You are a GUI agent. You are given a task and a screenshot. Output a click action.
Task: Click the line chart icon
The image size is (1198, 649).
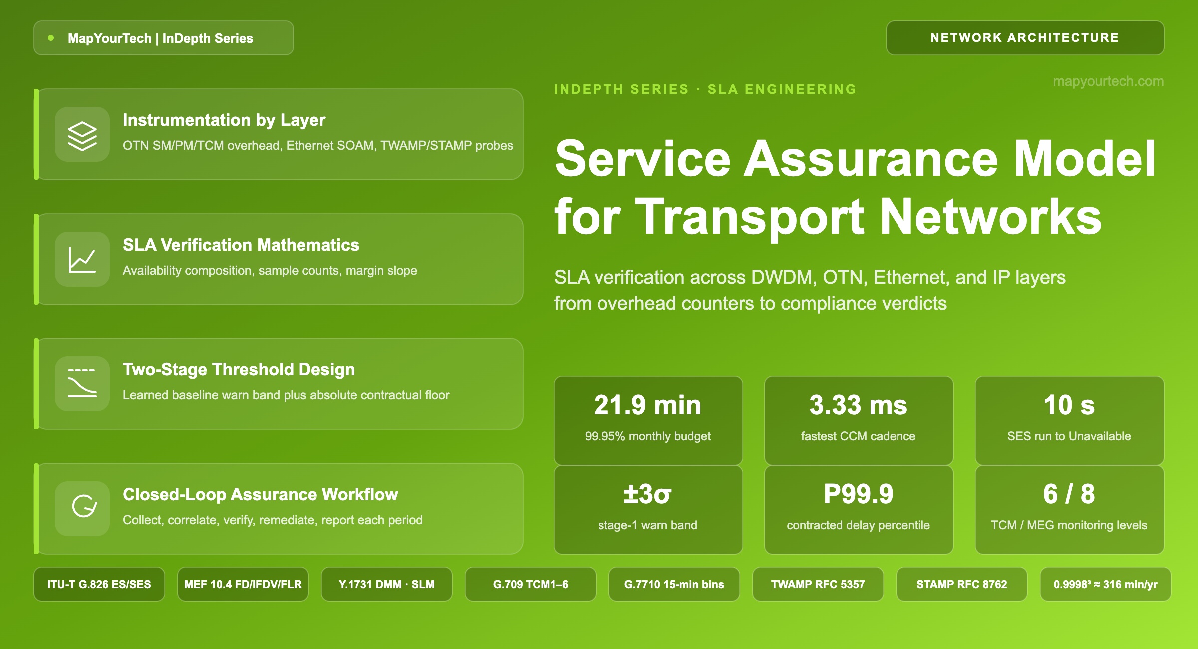pyautogui.click(x=82, y=259)
